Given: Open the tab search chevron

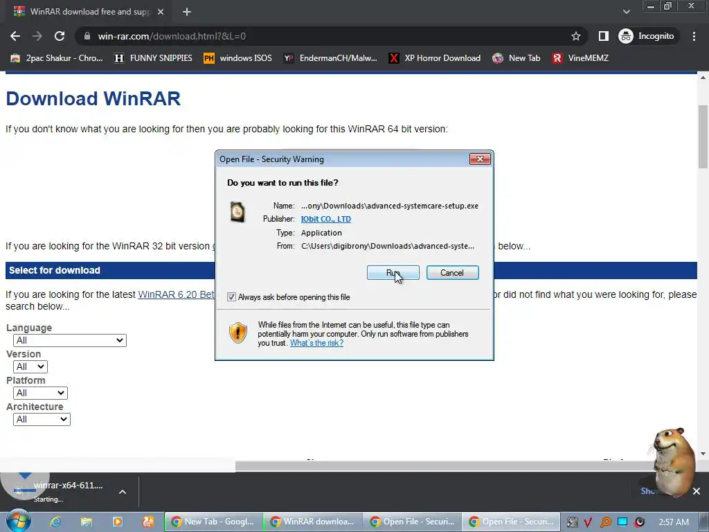Looking at the screenshot, I should (626, 12).
